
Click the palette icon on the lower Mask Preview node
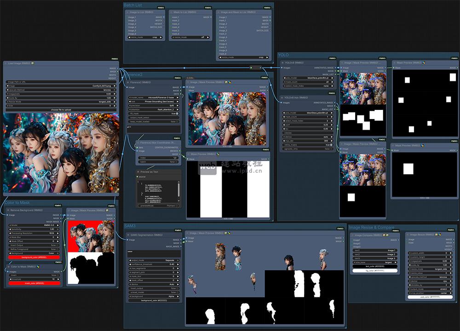(422, 145)
